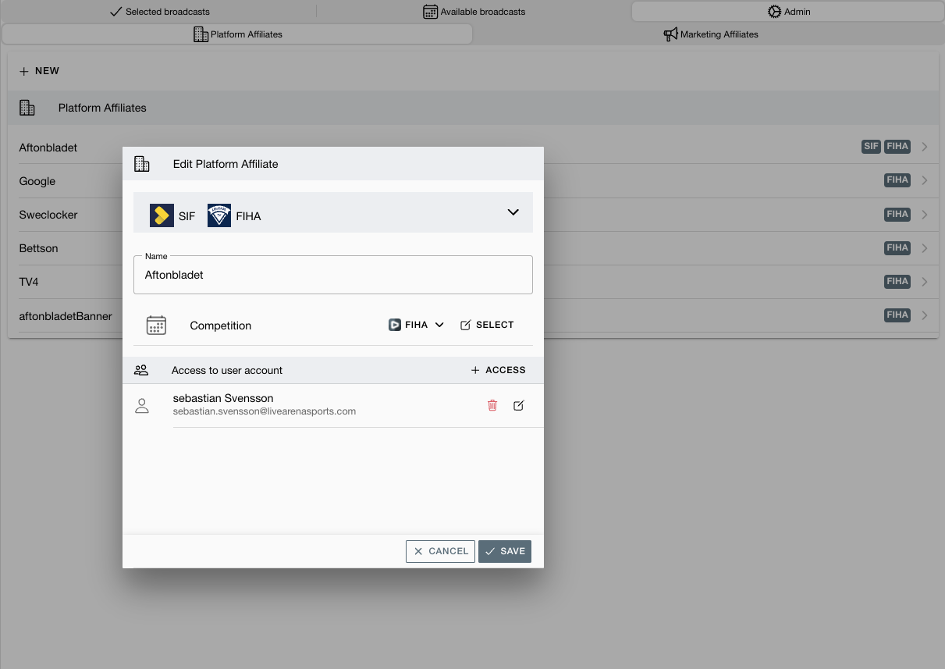Expand the Google affiliate row chevron

pyautogui.click(x=924, y=180)
